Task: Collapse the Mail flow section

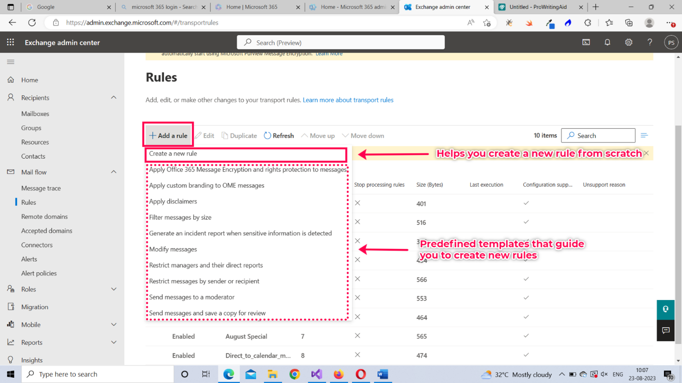Action: click(x=114, y=172)
